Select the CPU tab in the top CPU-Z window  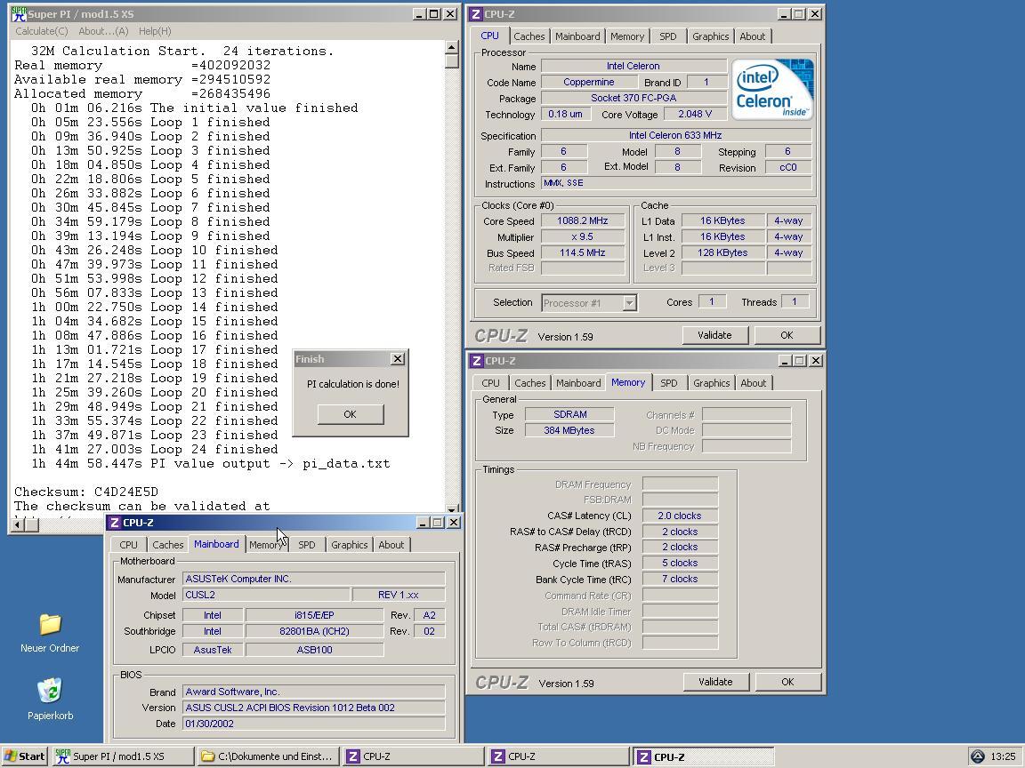(x=489, y=36)
